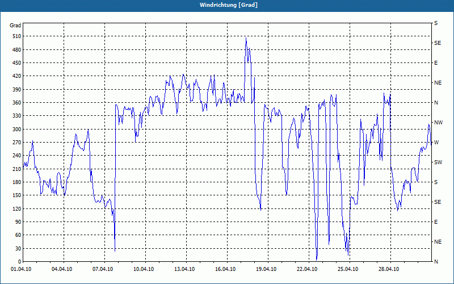The height and width of the screenshot is (284, 454).
Task: Click the SW compass label on right axis
Action: (438, 162)
